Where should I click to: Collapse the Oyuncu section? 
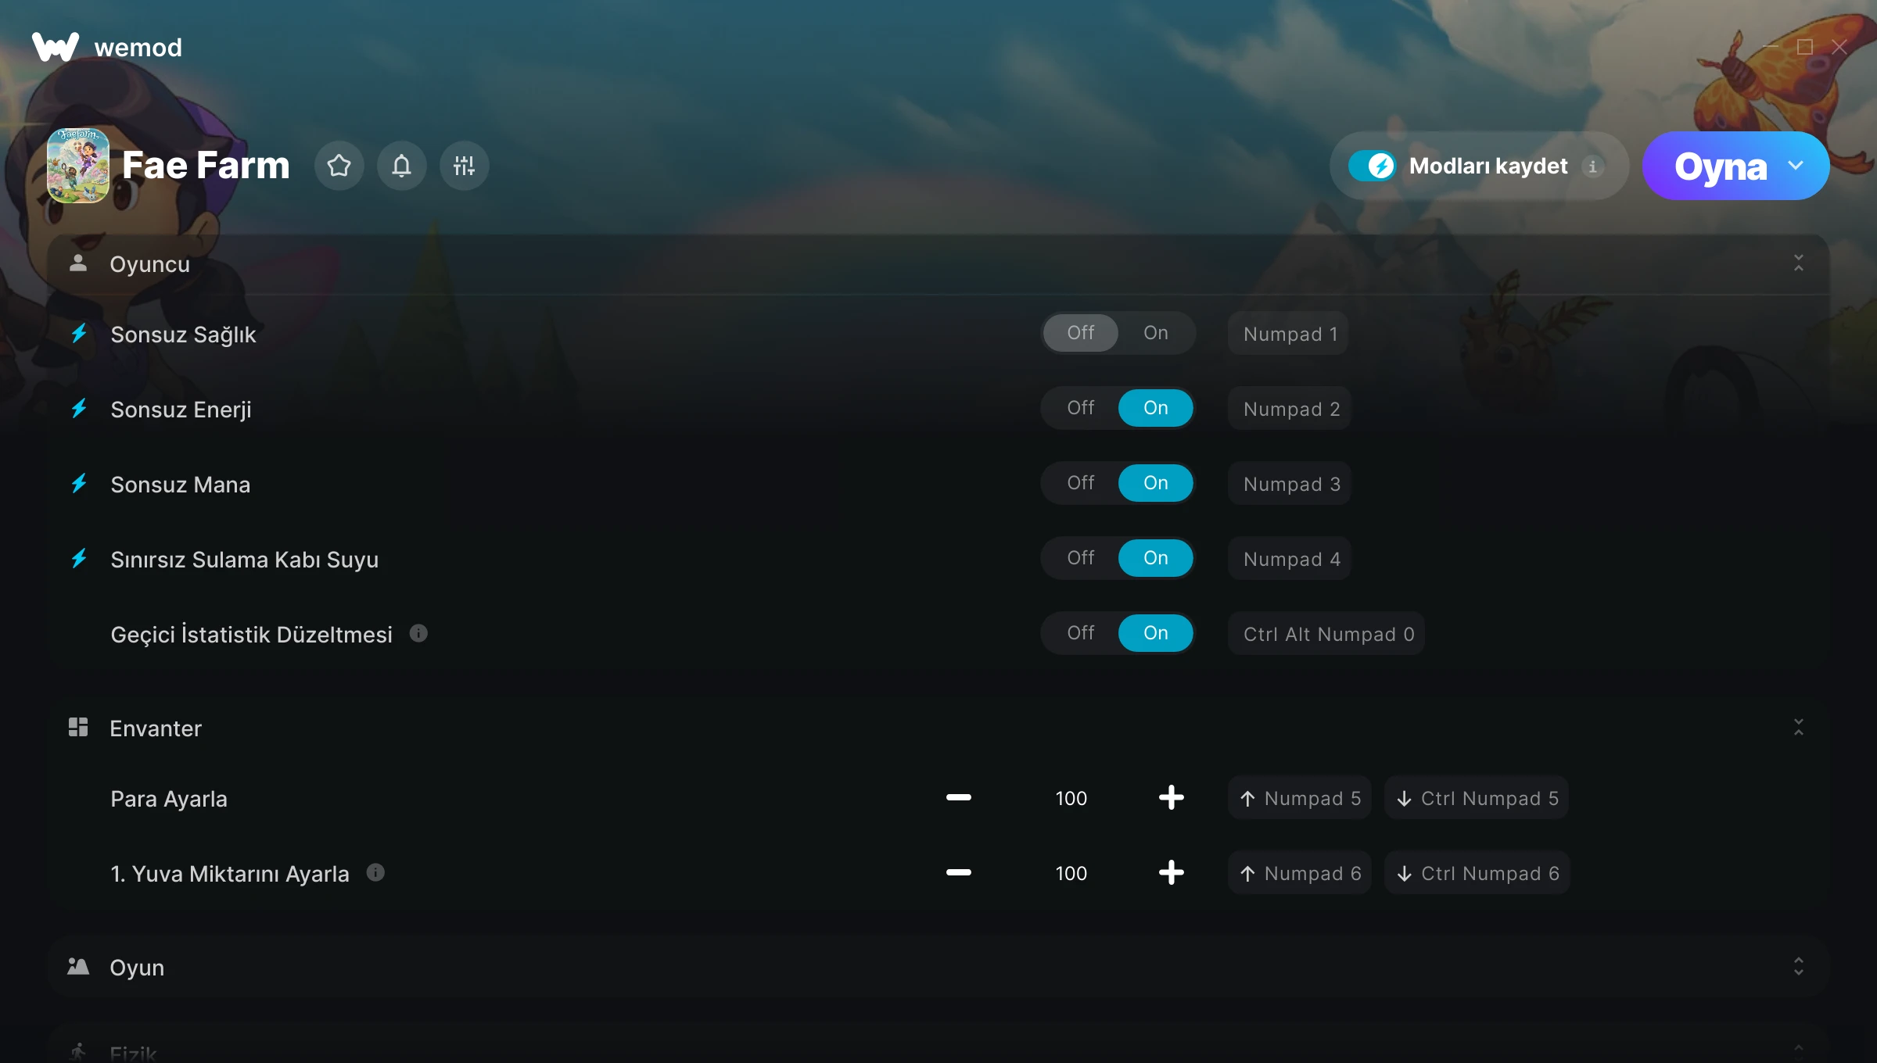pyautogui.click(x=1799, y=263)
